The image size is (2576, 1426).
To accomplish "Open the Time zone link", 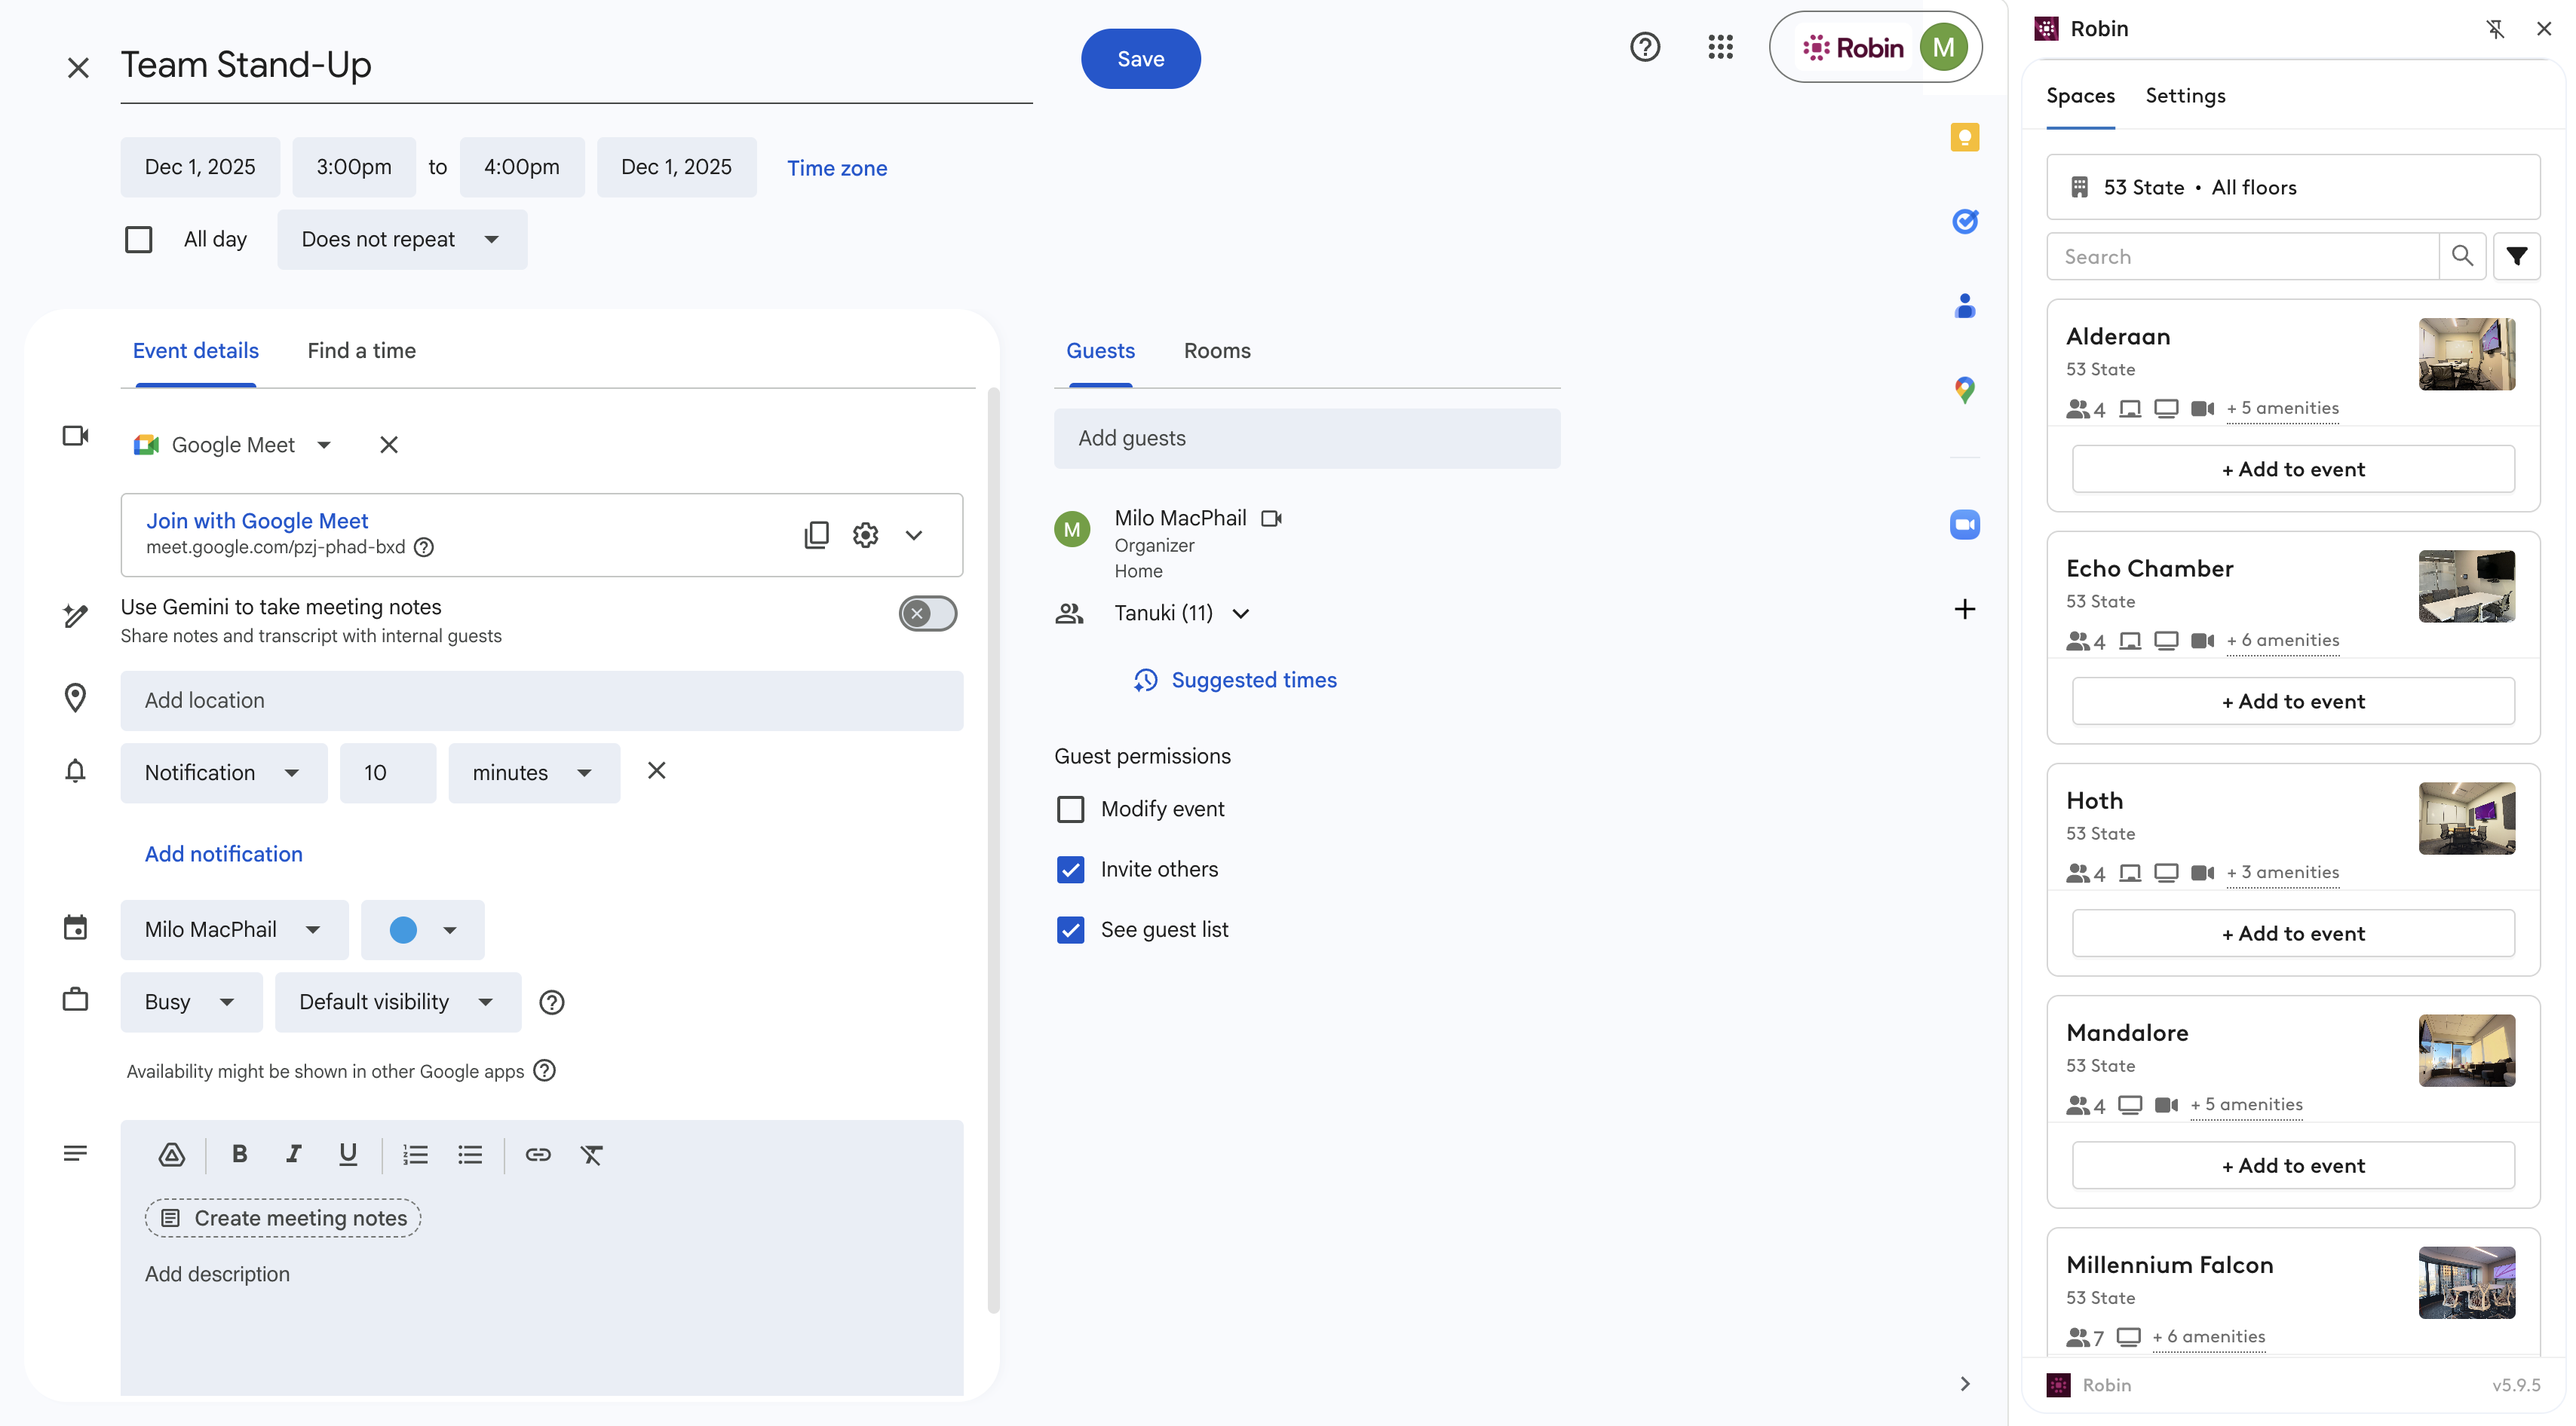I will [x=836, y=168].
